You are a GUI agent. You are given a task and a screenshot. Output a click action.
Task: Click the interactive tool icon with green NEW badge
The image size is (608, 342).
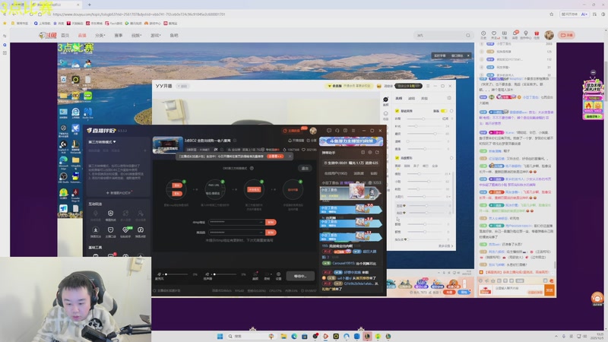(125, 230)
